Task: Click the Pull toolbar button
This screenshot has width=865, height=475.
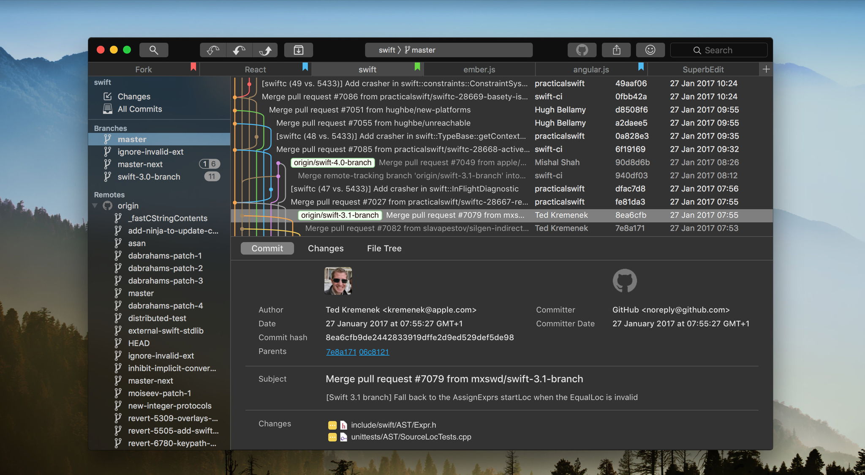Action: pos(239,50)
